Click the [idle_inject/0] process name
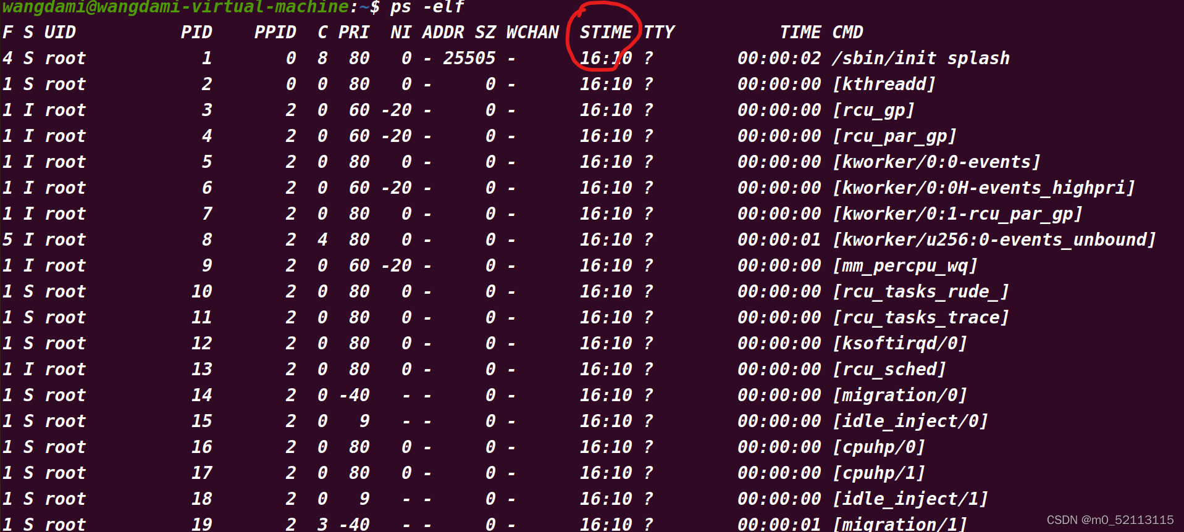Viewport: 1184px width, 532px height. click(910, 421)
